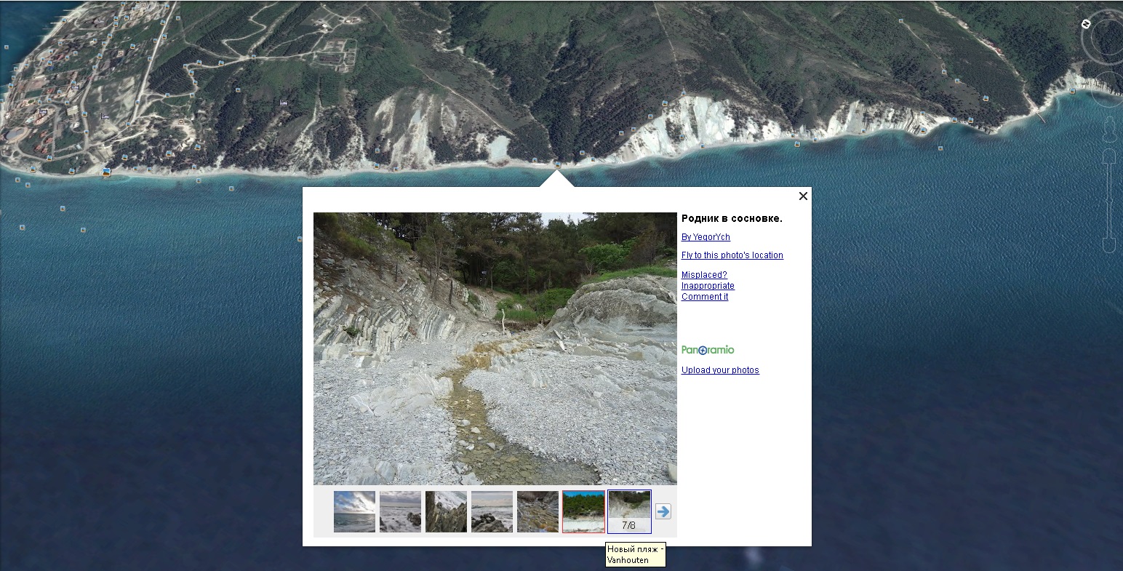Close the Panoramio photo popup
Viewport: 1123px width, 571px height.
803,196
